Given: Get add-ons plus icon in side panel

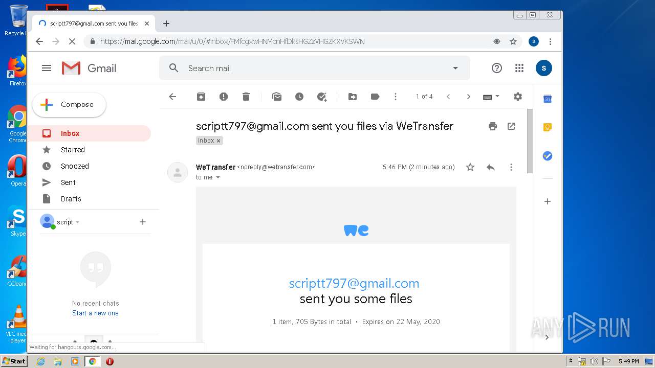Looking at the screenshot, I should (548, 201).
